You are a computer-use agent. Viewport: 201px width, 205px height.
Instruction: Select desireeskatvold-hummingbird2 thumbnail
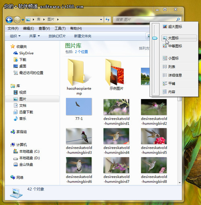154,107
